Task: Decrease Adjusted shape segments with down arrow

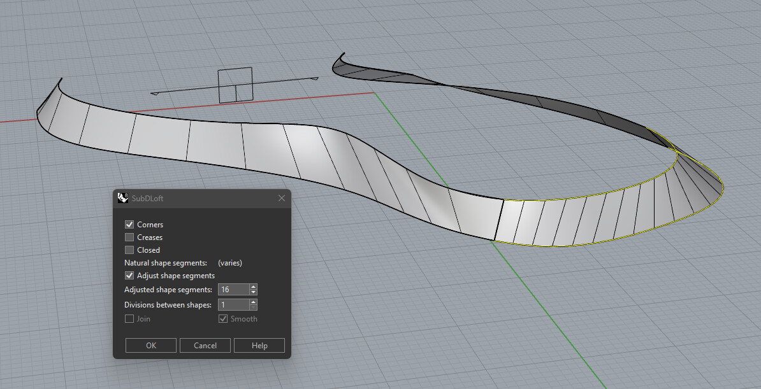Action: tap(253, 292)
